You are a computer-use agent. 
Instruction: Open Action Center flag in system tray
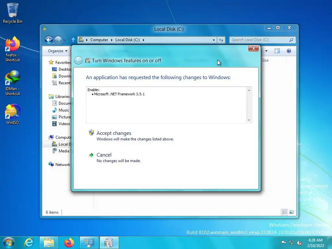283,243
